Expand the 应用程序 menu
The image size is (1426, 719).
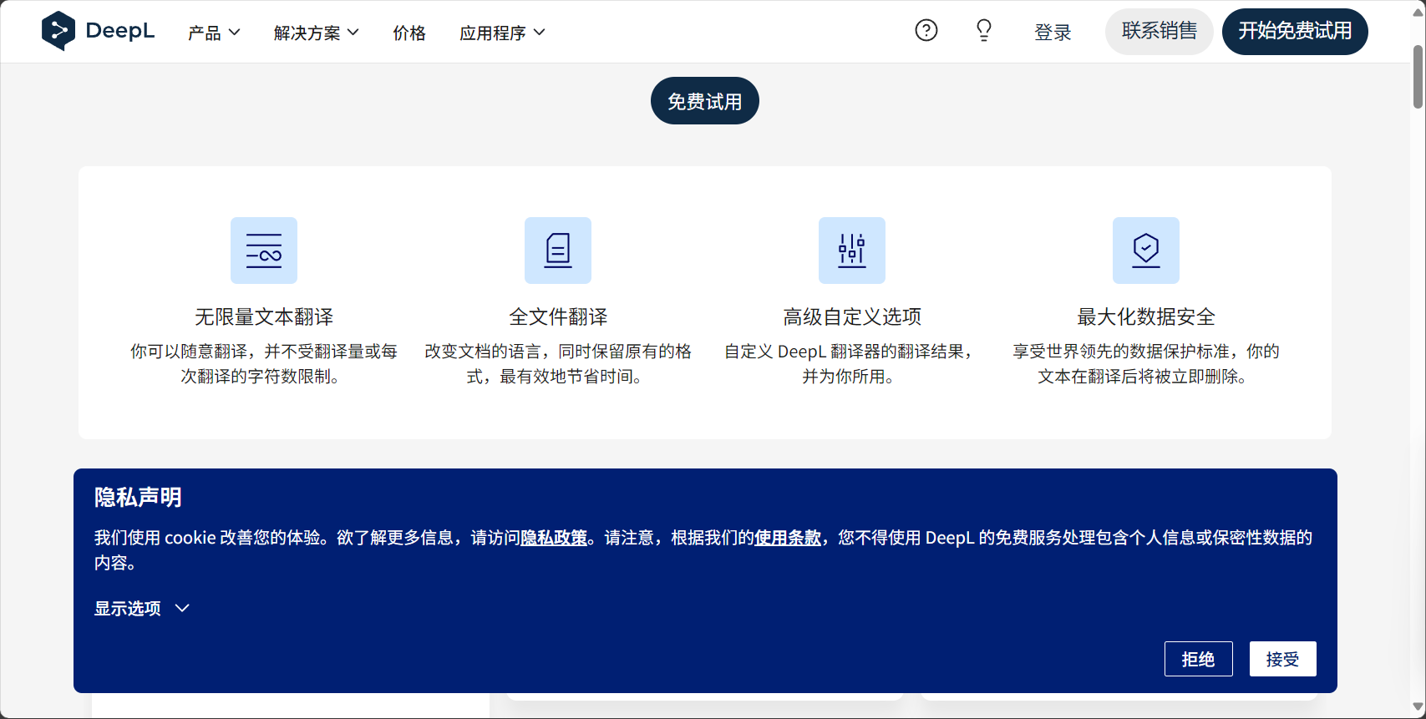pos(502,33)
